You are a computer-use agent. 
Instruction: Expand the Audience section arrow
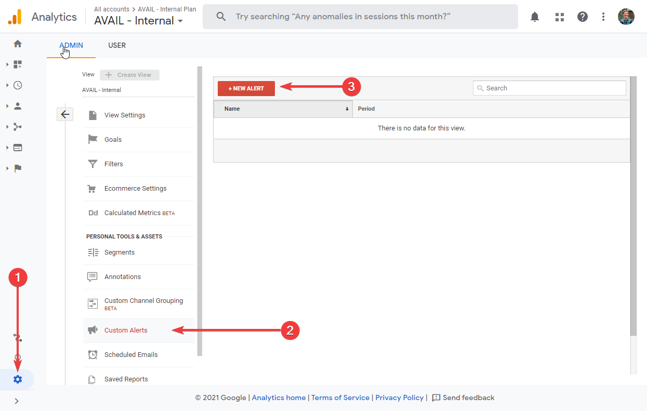click(x=7, y=106)
